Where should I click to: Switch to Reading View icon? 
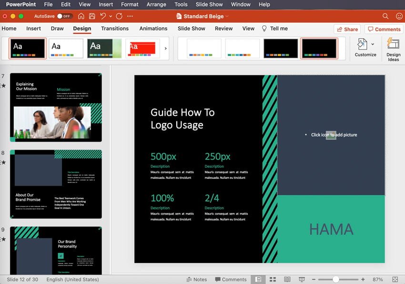pos(287,279)
